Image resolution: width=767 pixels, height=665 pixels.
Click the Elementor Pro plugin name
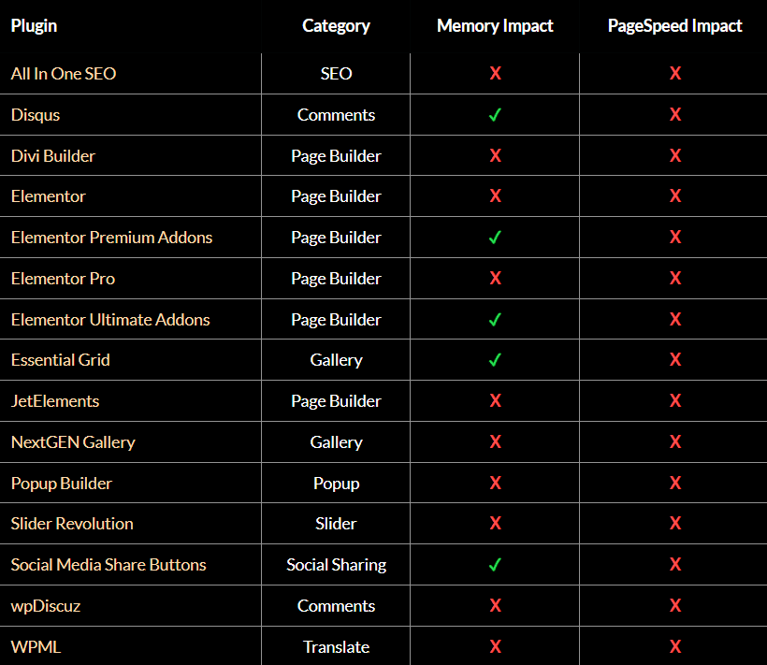click(x=64, y=279)
